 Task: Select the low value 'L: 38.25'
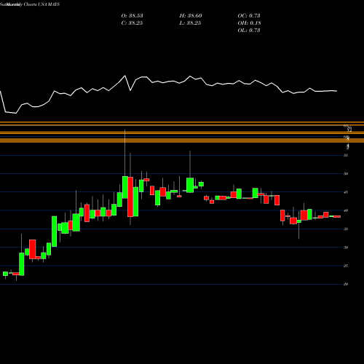[x=190, y=23]
